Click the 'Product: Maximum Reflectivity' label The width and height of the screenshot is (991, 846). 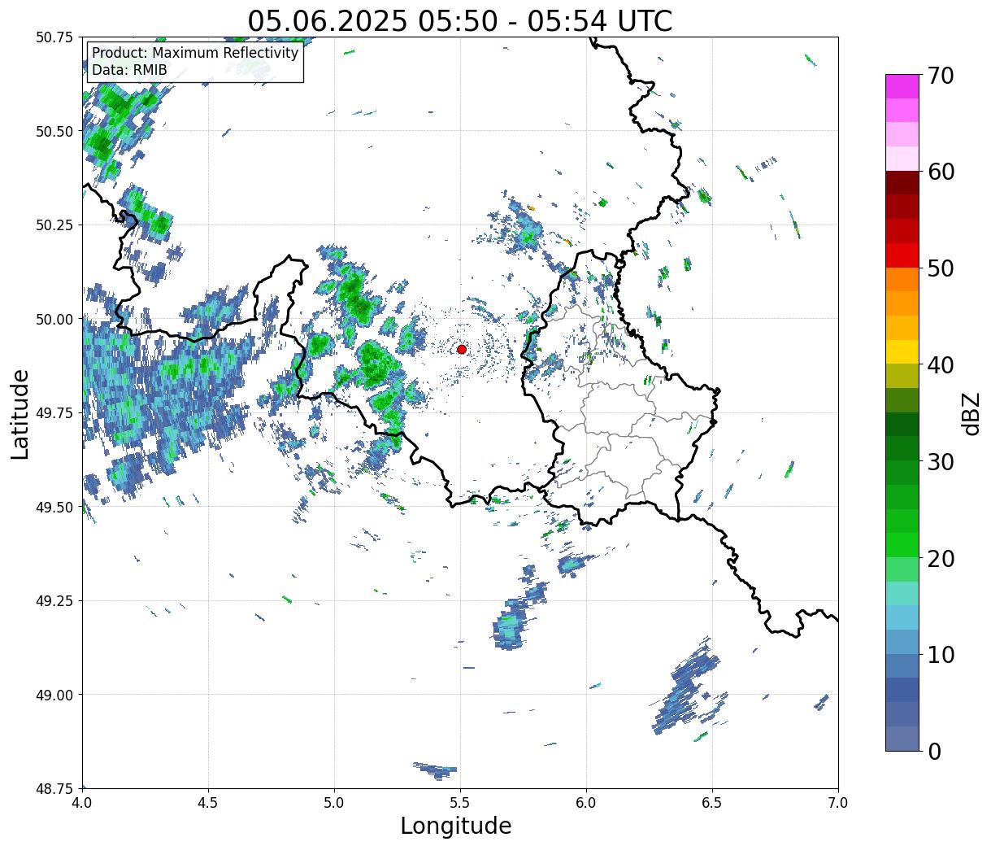[x=195, y=53]
